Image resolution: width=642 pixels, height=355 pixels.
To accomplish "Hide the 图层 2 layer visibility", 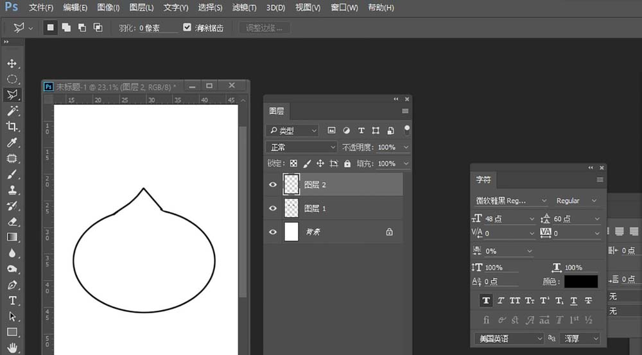I will point(273,185).
